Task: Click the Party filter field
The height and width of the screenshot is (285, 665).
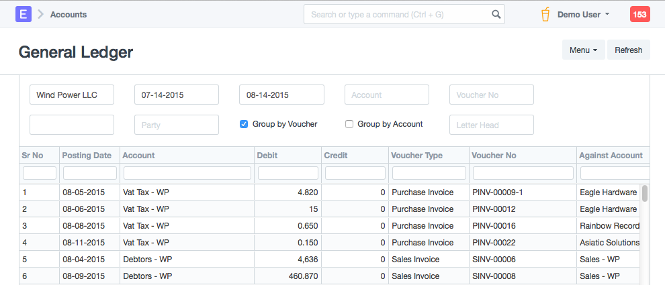Action: click(x=177, y=125)
